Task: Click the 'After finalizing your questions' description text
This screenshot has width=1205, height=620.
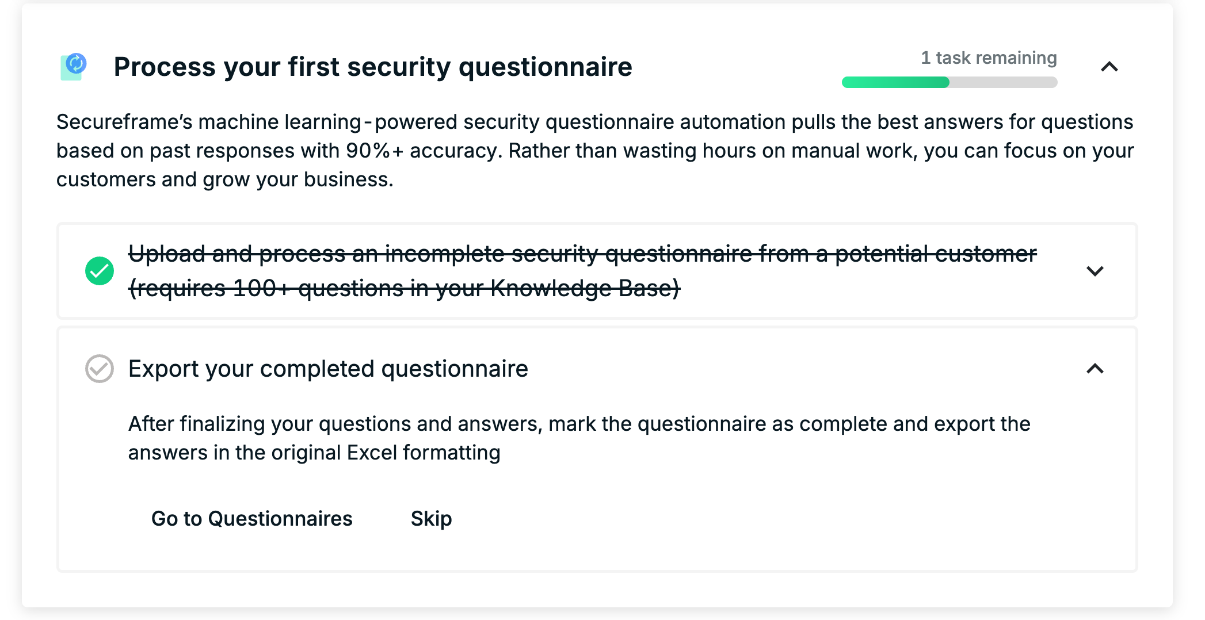Action: coord(579,438)
